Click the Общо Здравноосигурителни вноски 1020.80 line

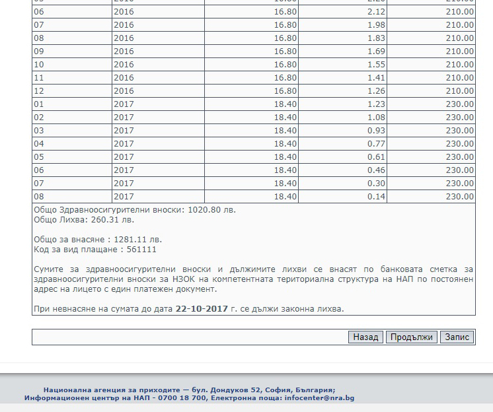pyautogui.click(x=134, y=209)
